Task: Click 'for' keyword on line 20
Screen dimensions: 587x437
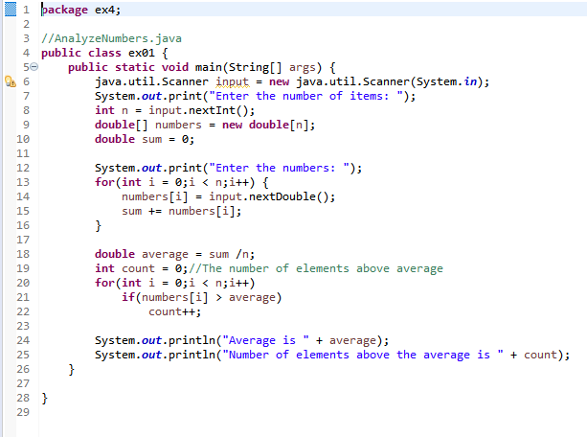Action: point(104,283)
